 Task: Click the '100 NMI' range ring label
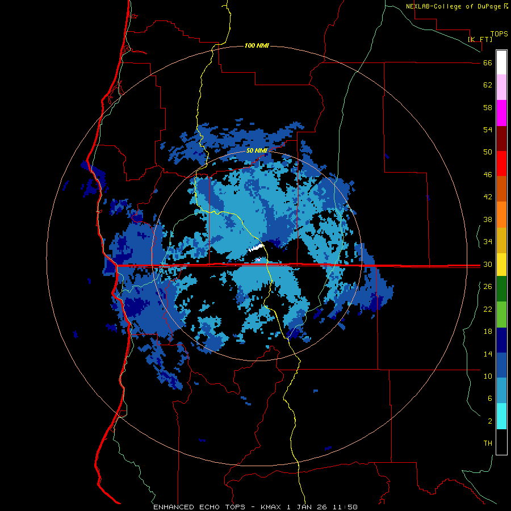257,45
